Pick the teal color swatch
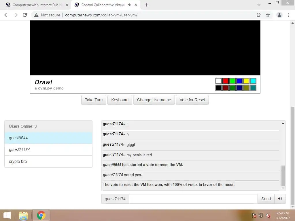Viewport: 295px width, 221px height. [253, 88]
